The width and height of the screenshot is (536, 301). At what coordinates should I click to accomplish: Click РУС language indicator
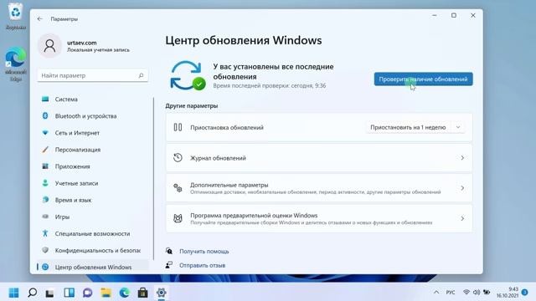(451, 293)
